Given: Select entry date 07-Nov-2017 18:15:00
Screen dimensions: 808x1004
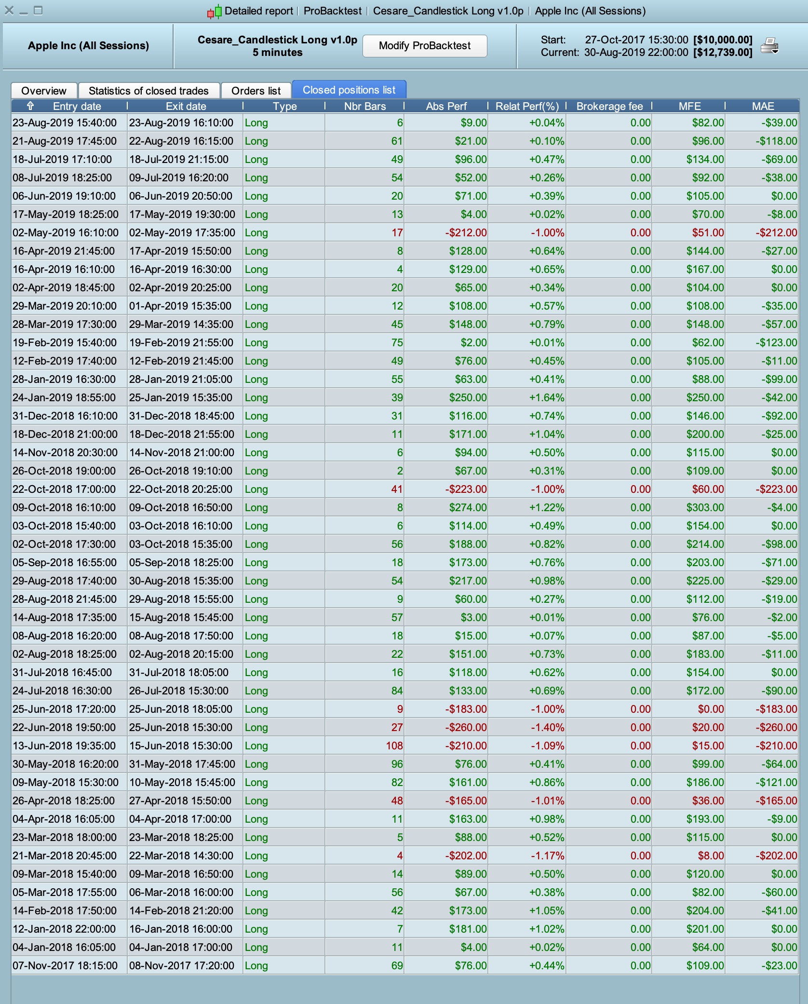Looking at the screenshot, I should [x=65, y=966].
